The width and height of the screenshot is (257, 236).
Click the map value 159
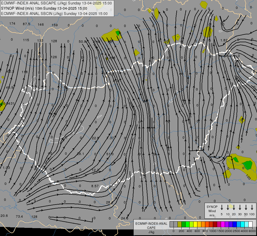(x=55, y=25)
